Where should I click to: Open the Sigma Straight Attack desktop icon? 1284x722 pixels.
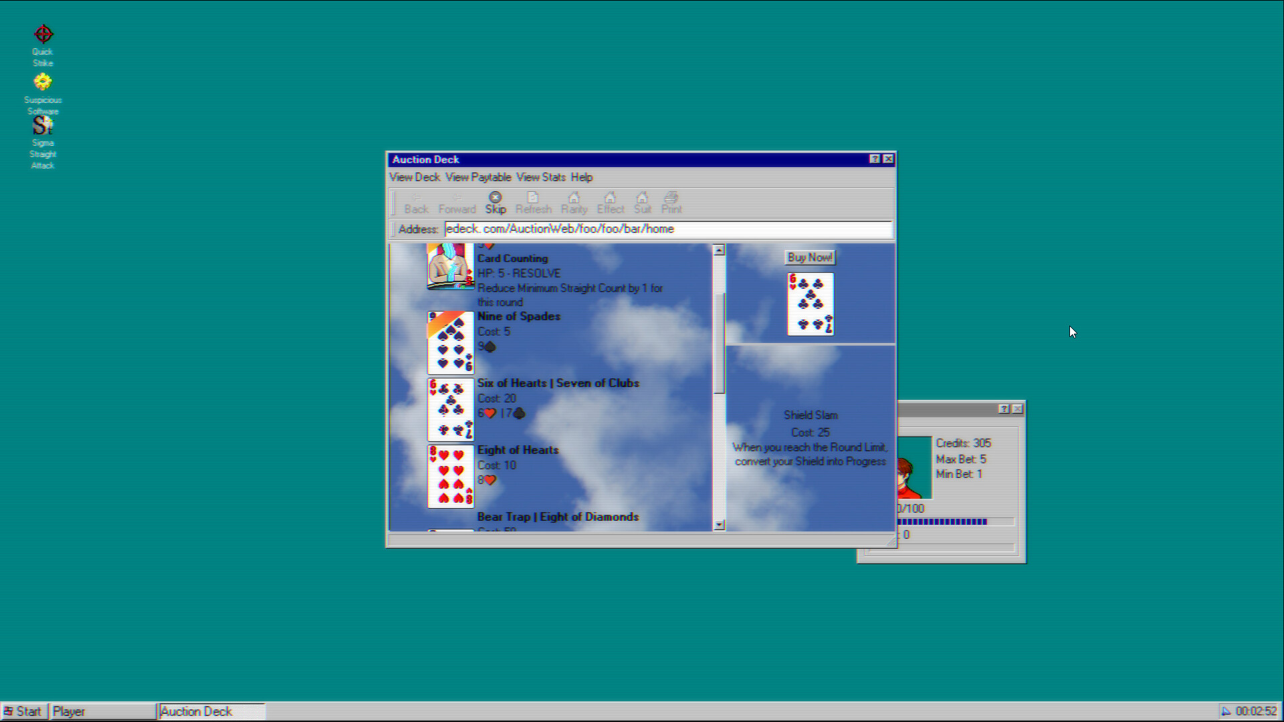(x=42, y=126)
